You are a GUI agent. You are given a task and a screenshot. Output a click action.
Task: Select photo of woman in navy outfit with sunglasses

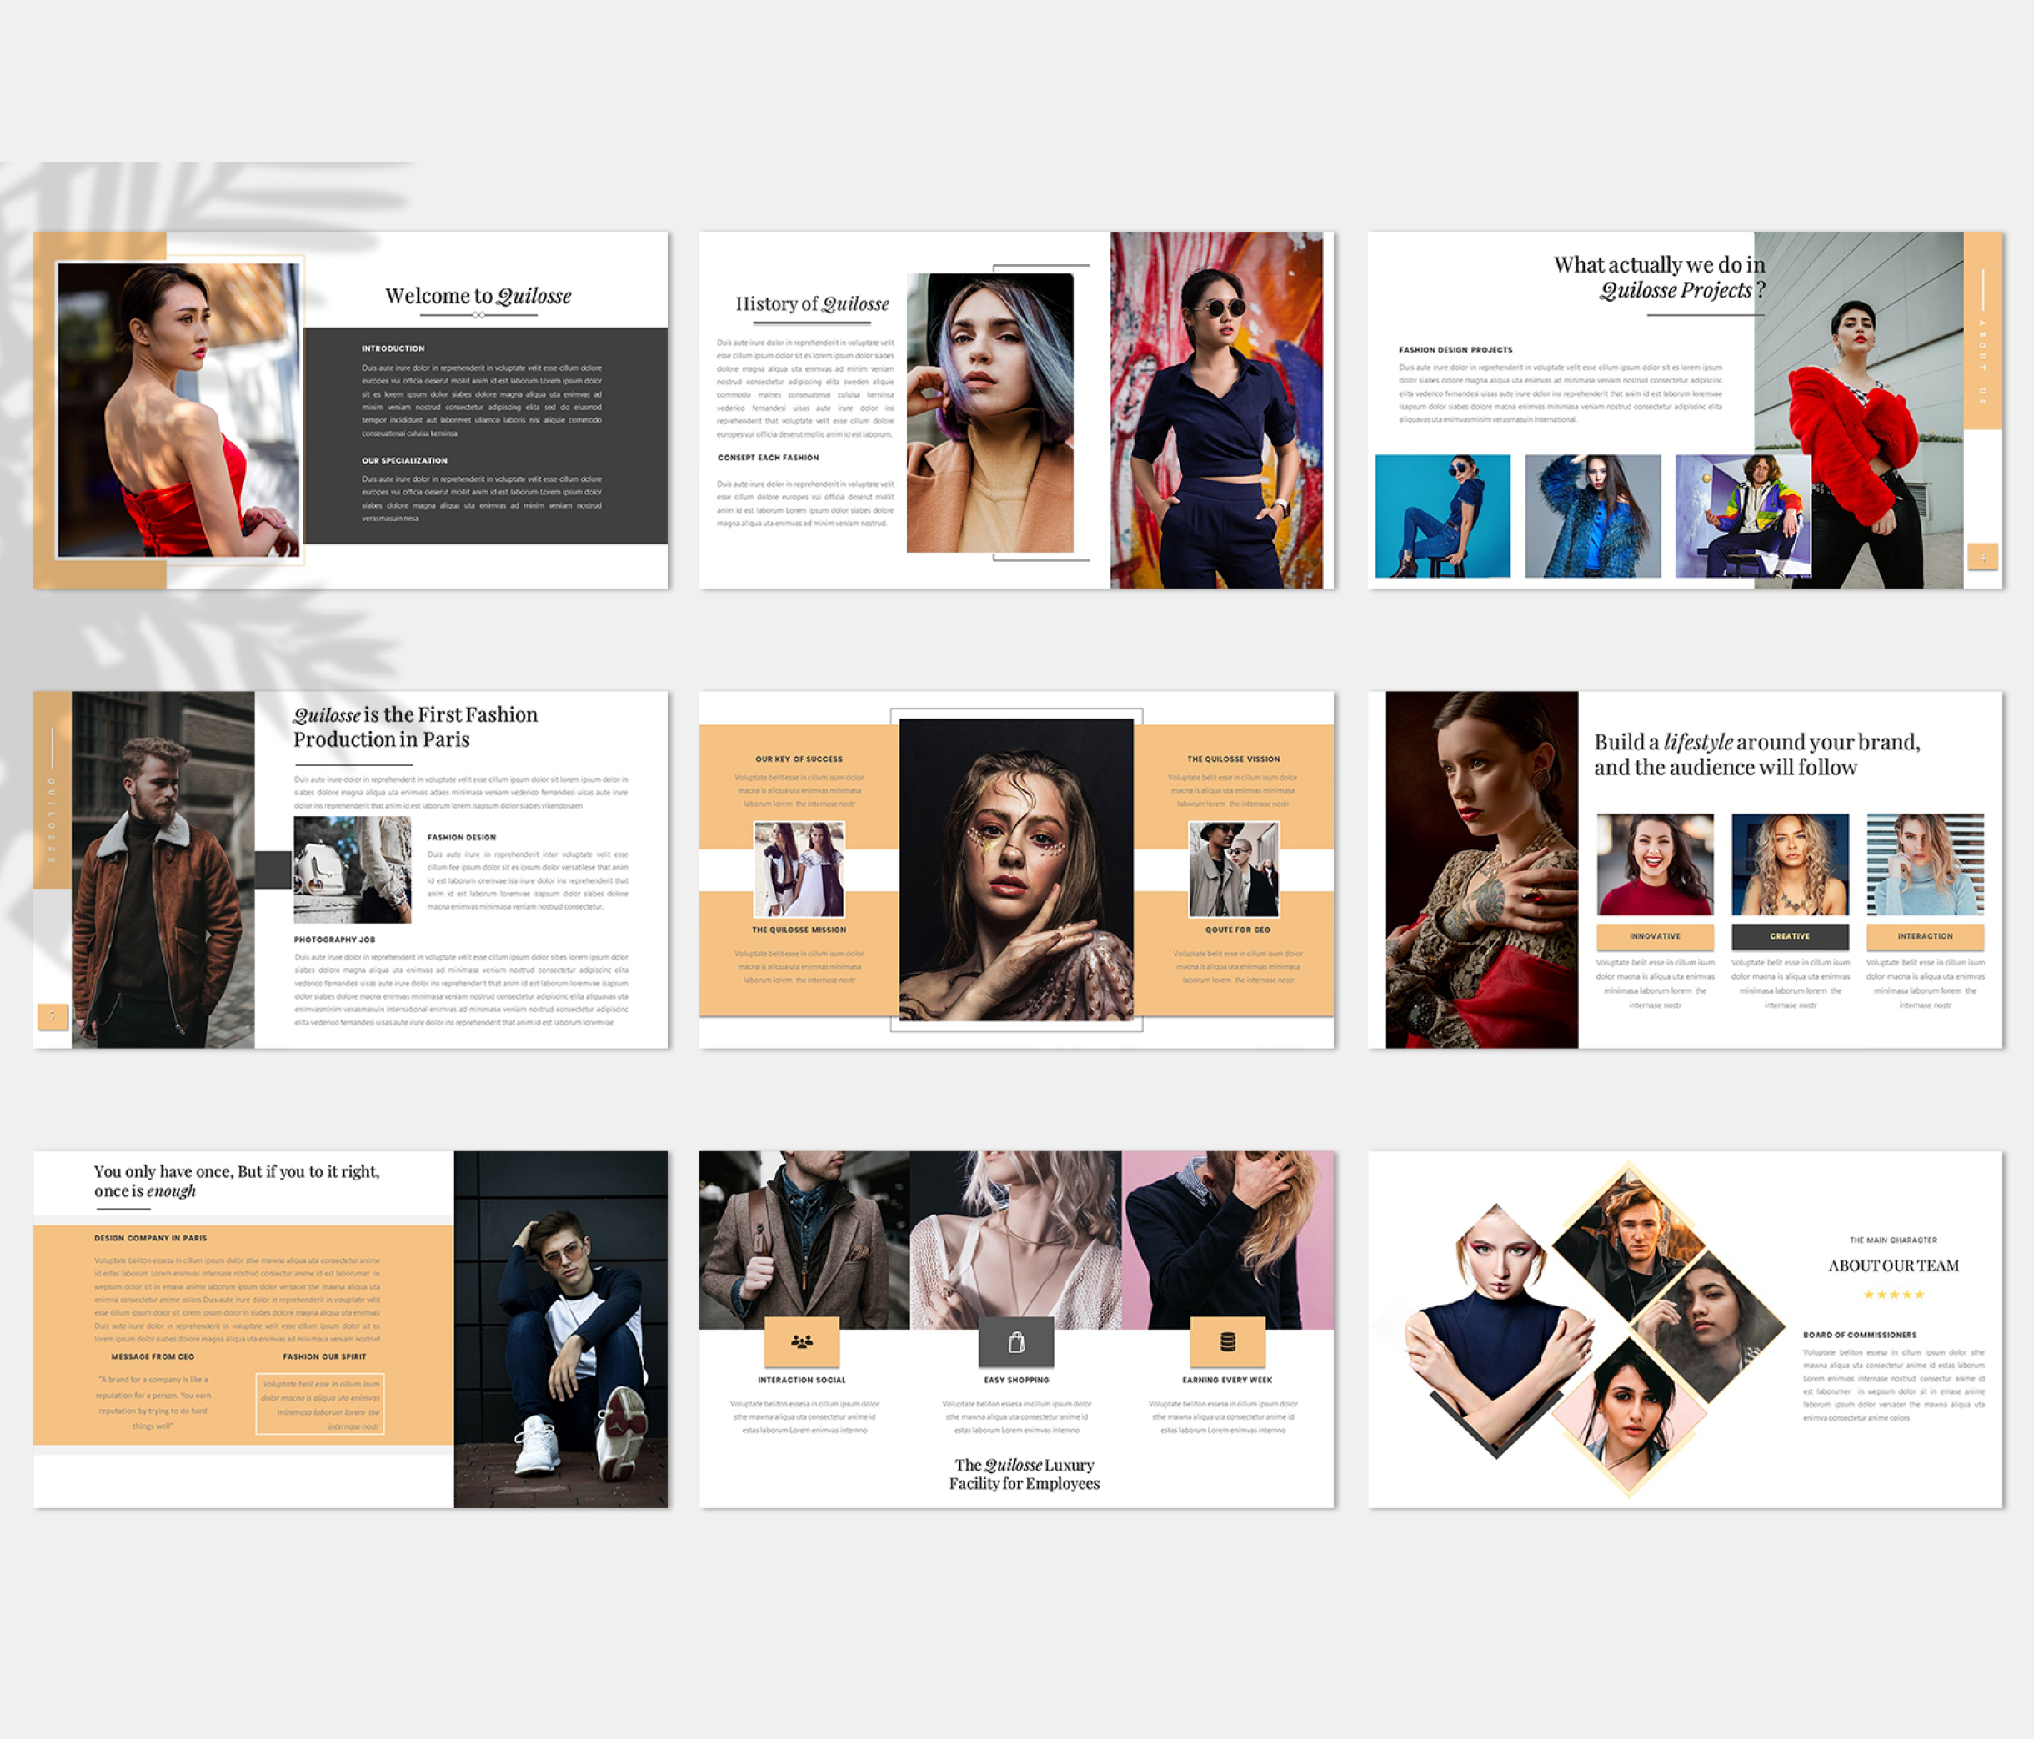point(1216,410)
